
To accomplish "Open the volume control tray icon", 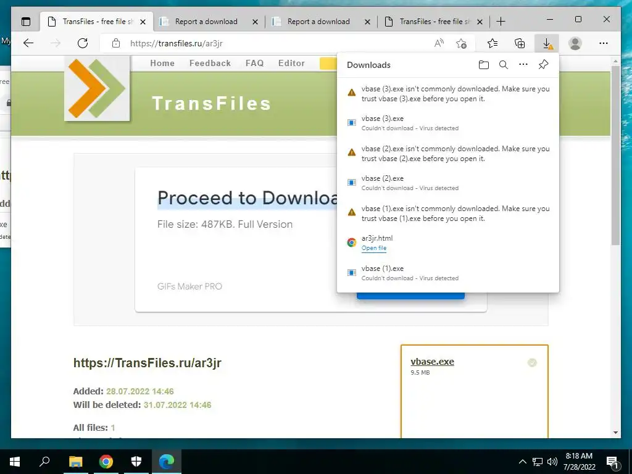I will (552, 462).
